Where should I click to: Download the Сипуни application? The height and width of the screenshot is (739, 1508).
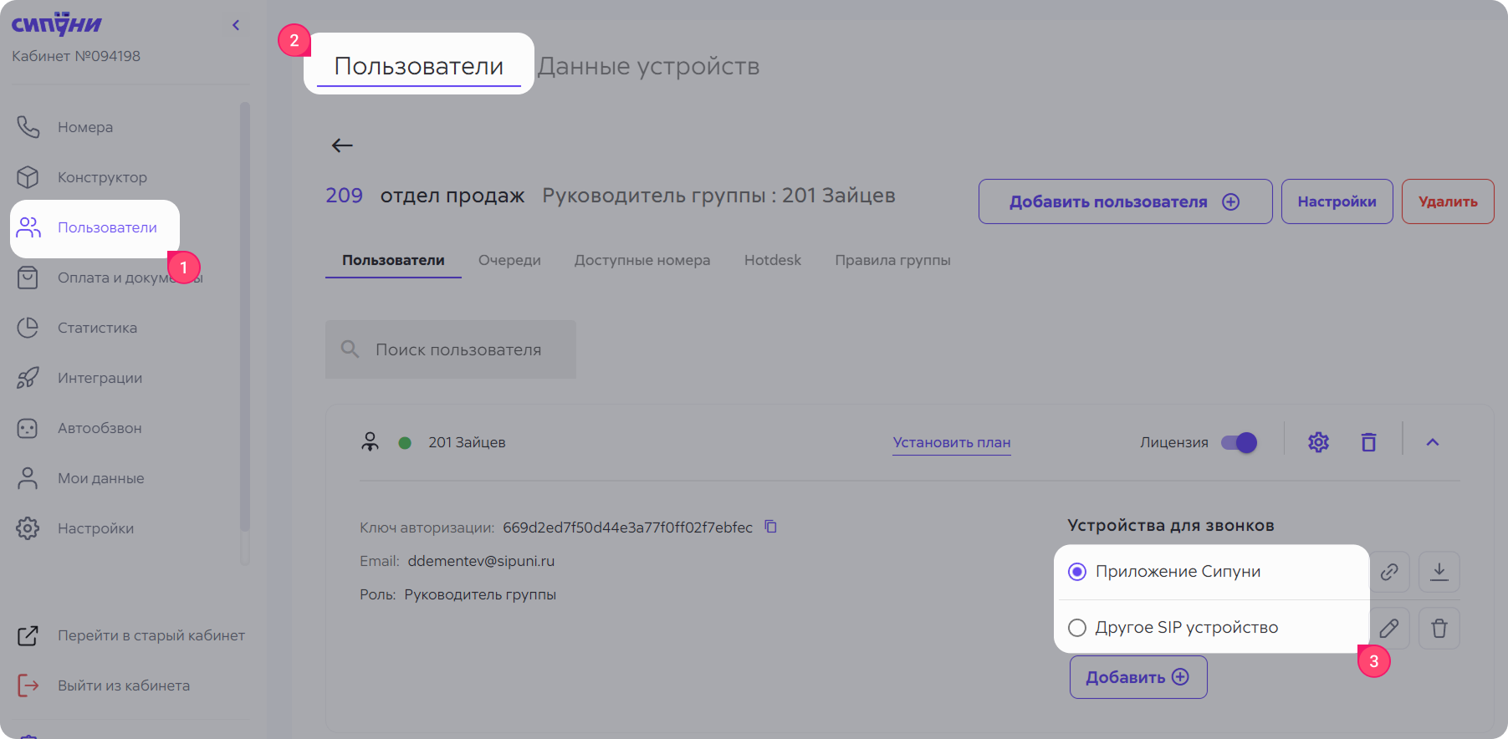[1439, 572]
